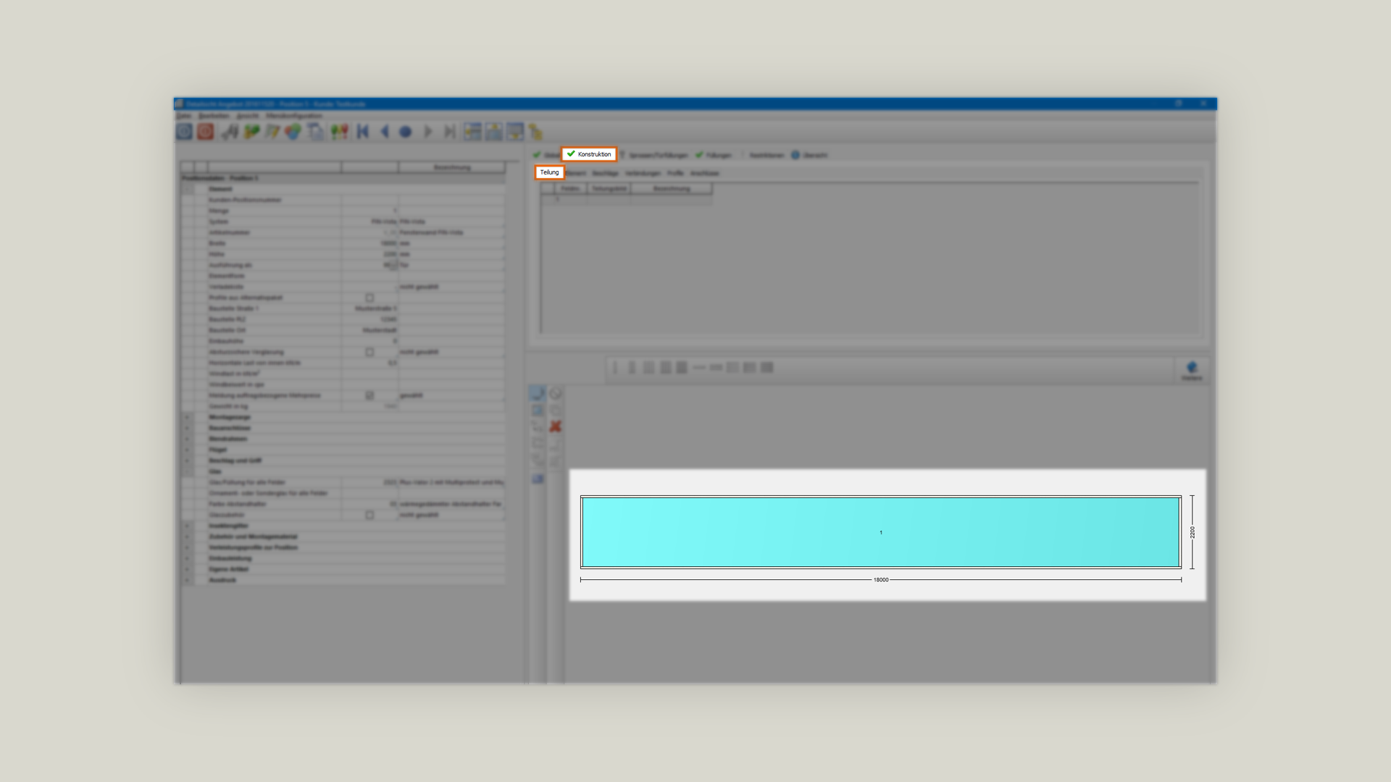Go to the next position arrow

coord(427,132)
